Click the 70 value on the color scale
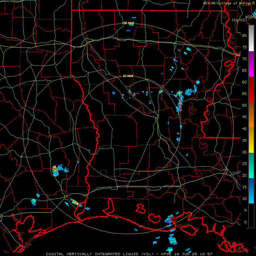Viewport: 256px width, 256px height. click(244, 59)
